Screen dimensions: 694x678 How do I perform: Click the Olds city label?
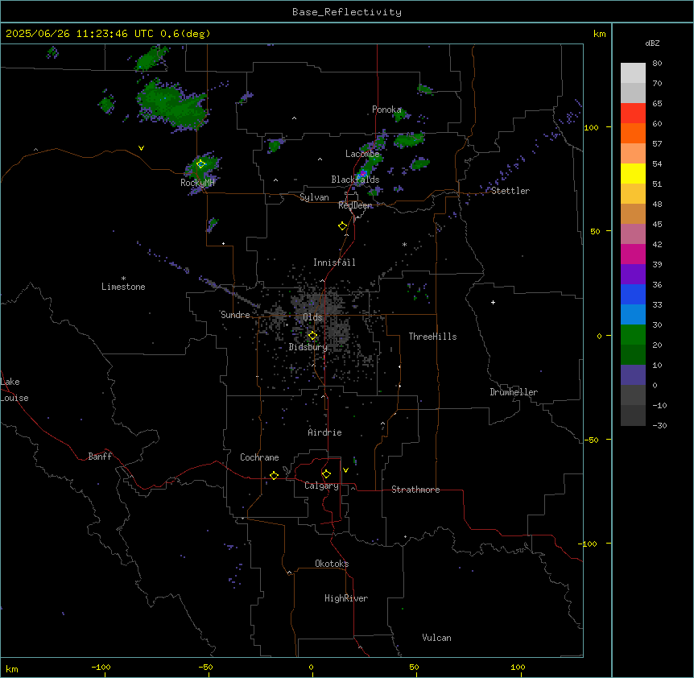tap(312, 317)
